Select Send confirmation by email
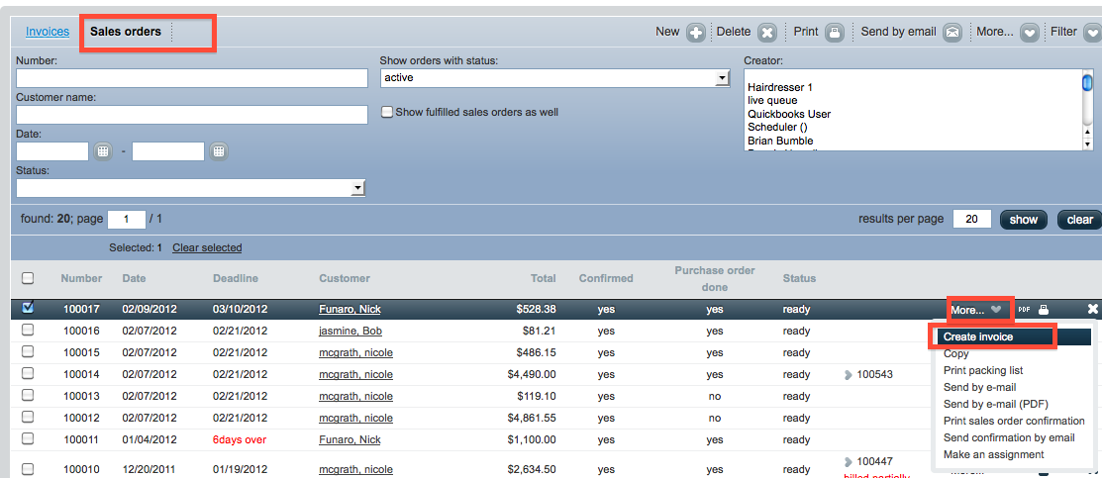1102x478 pixels. click(x=1009, y=438)
